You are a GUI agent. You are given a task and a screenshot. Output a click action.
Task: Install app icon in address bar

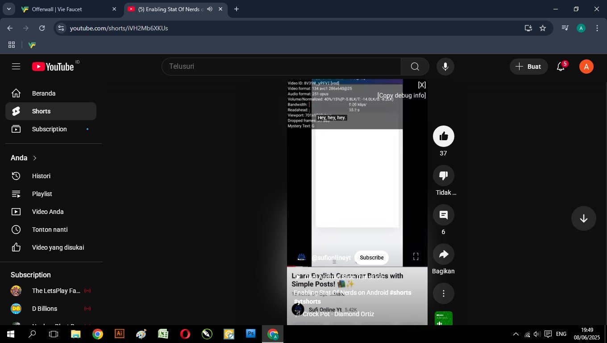point(528,28)
